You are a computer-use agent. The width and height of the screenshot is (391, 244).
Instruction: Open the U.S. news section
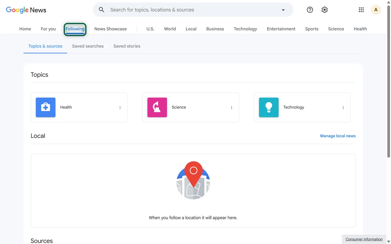[150, 29]
